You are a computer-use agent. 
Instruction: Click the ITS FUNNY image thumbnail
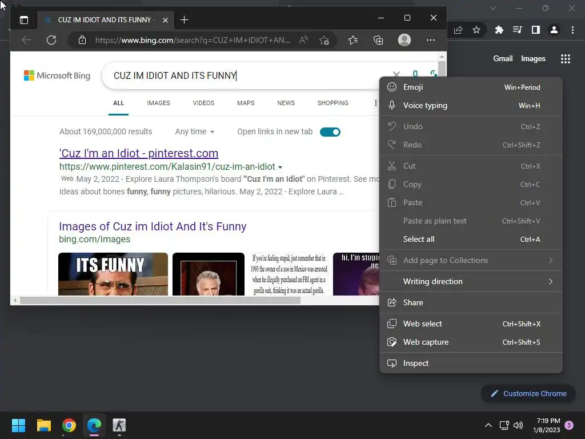[x=113, y=274]
